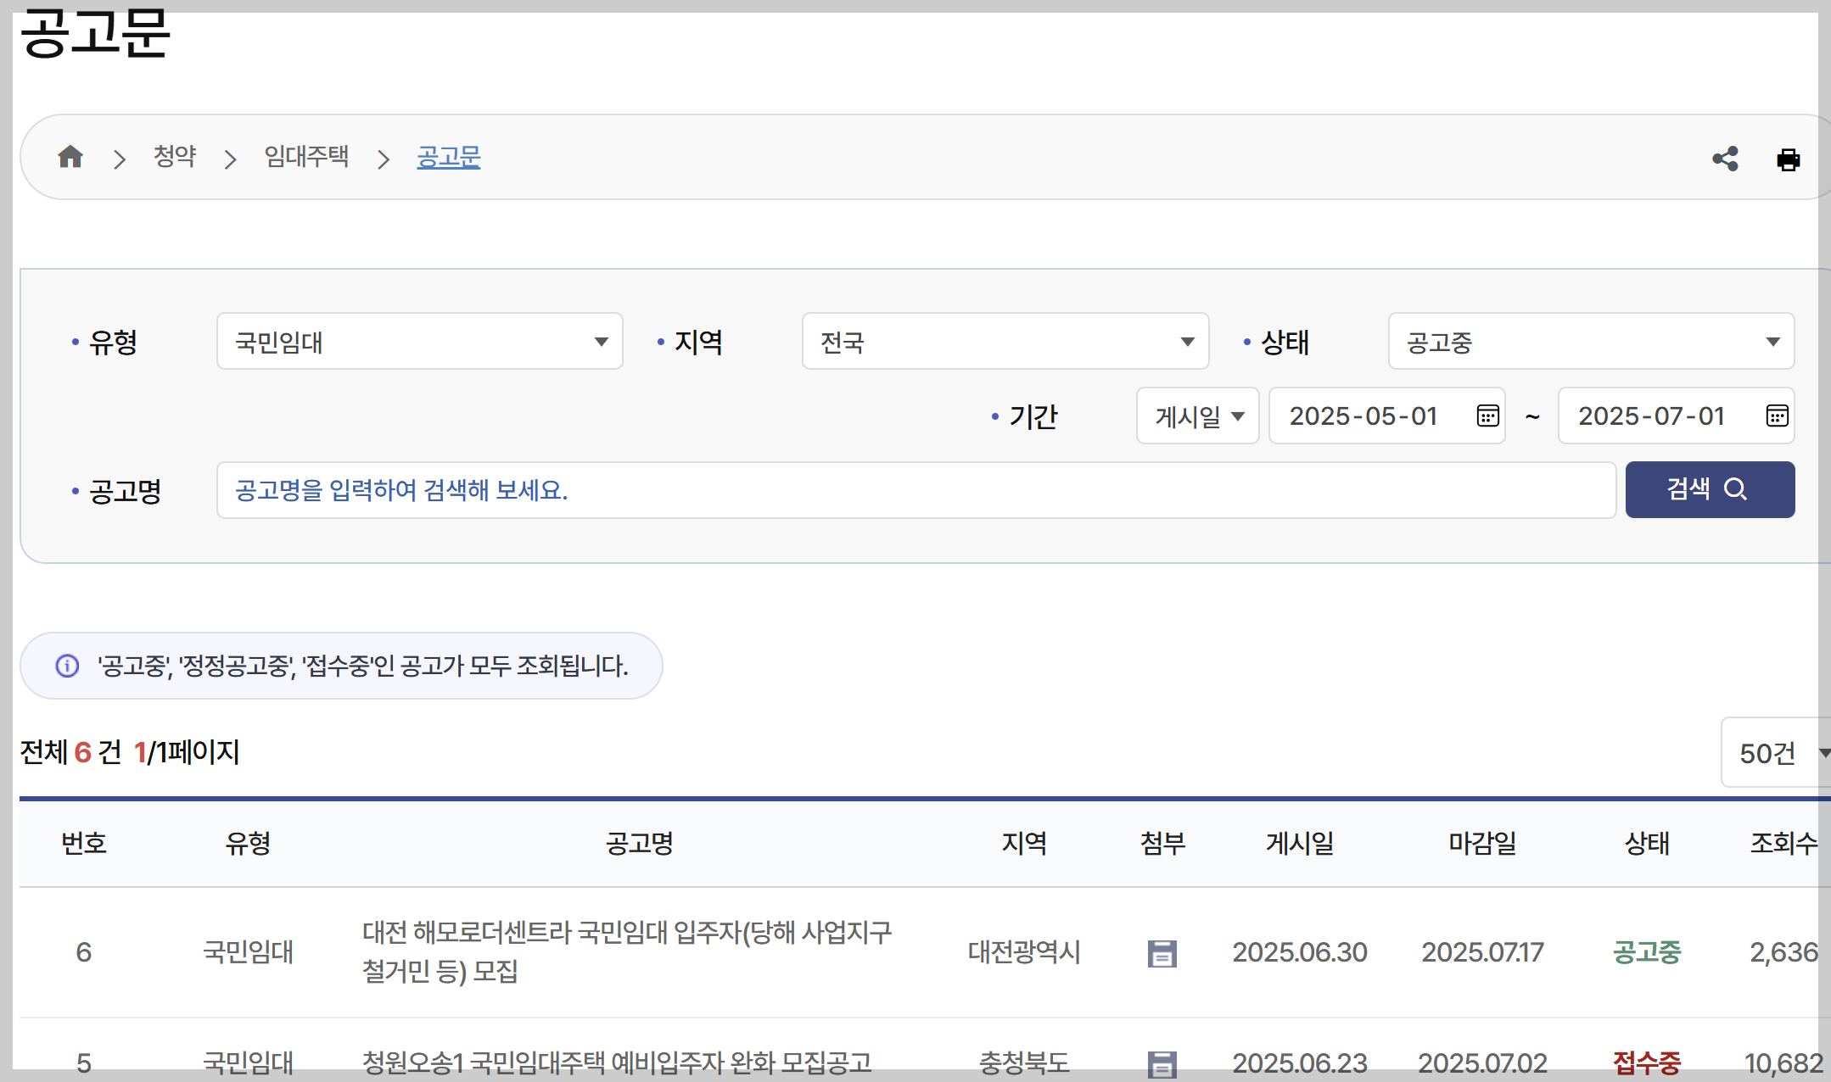
Task: Expand the 게시일 period type dropdown
Action: (1197, 416)
